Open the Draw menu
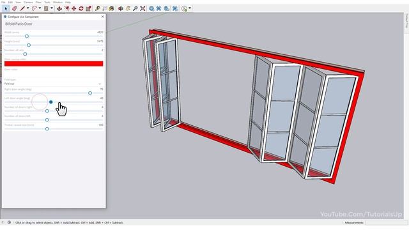 tap(38, 2)
